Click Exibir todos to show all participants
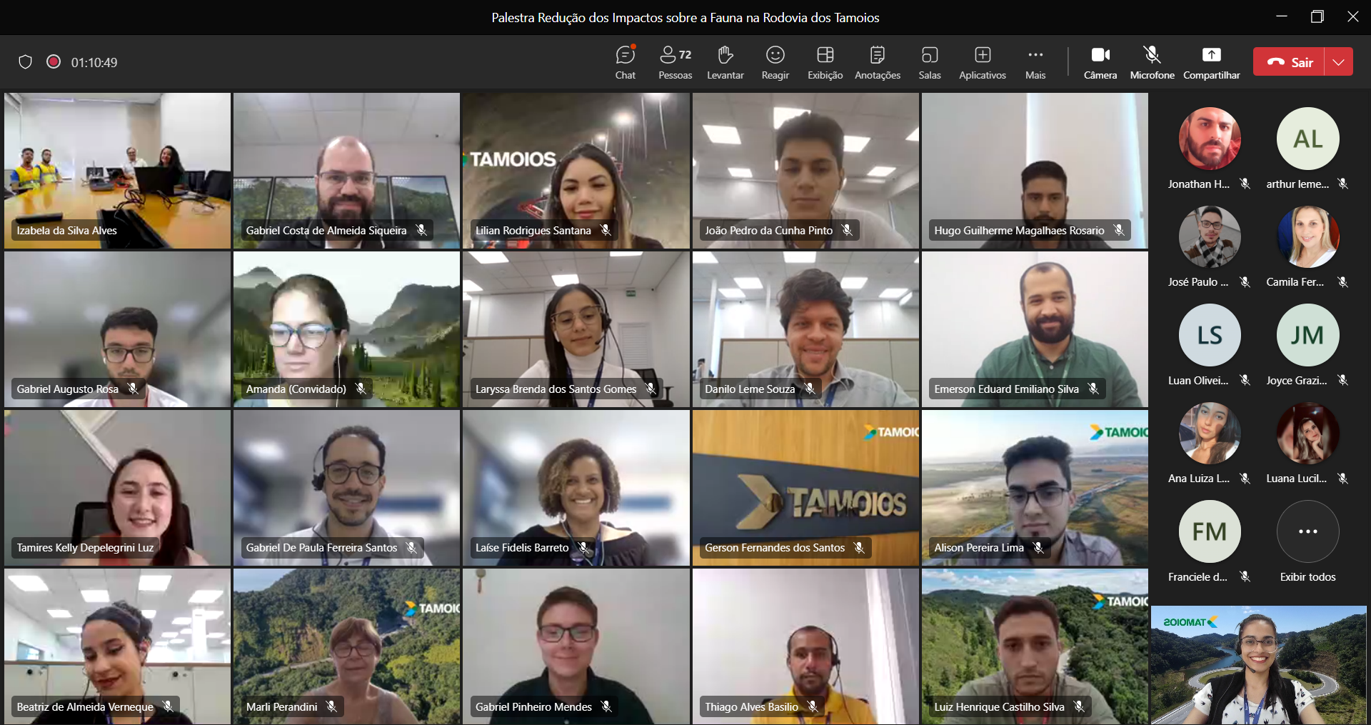Viewport: 1371px width, 725px height. 1307,541
